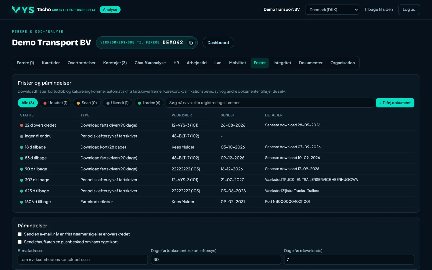Select the Ingen fil endnu status row
432x270 pixels.
216,136
